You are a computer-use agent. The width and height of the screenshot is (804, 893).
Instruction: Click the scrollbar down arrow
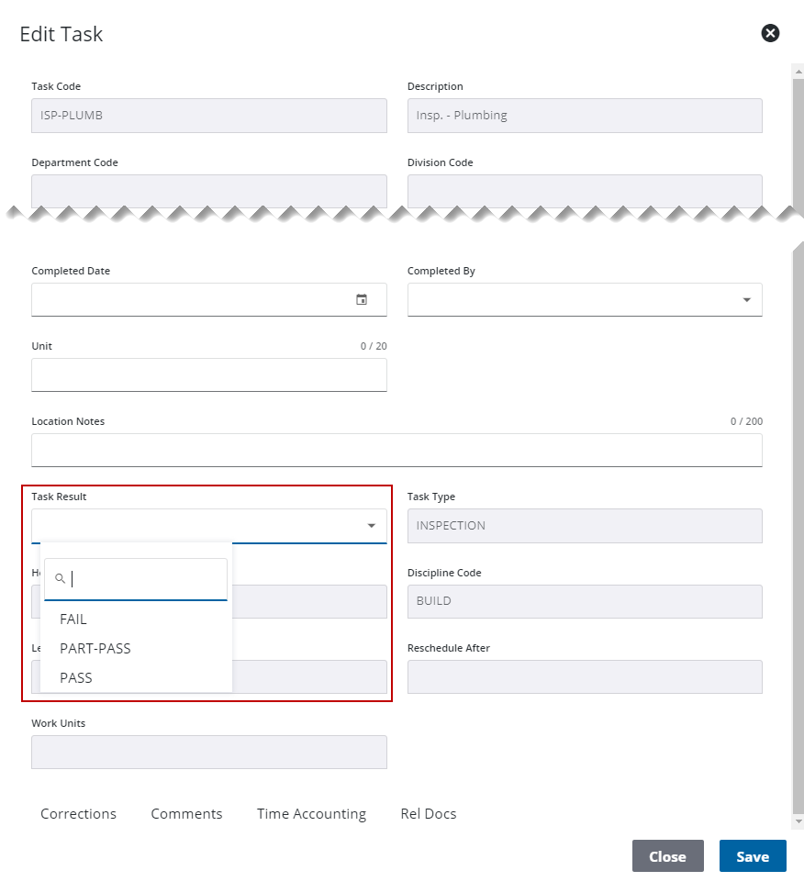coord(798,821)
